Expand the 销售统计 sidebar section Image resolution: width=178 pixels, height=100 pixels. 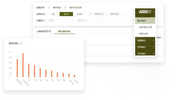(x=145, y=40)
